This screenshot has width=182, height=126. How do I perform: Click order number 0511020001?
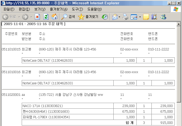point(11,95)
